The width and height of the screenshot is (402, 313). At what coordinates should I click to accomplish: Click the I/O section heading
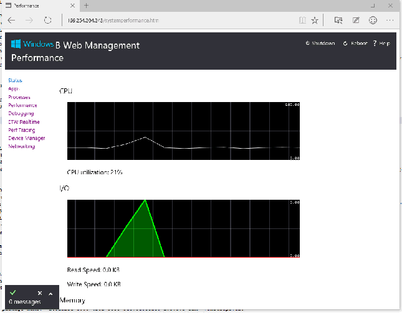(x=64, y=188)
